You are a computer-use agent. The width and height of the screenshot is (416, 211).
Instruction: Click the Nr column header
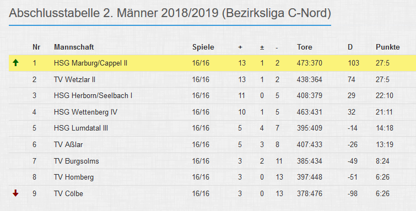click(36, 47)
